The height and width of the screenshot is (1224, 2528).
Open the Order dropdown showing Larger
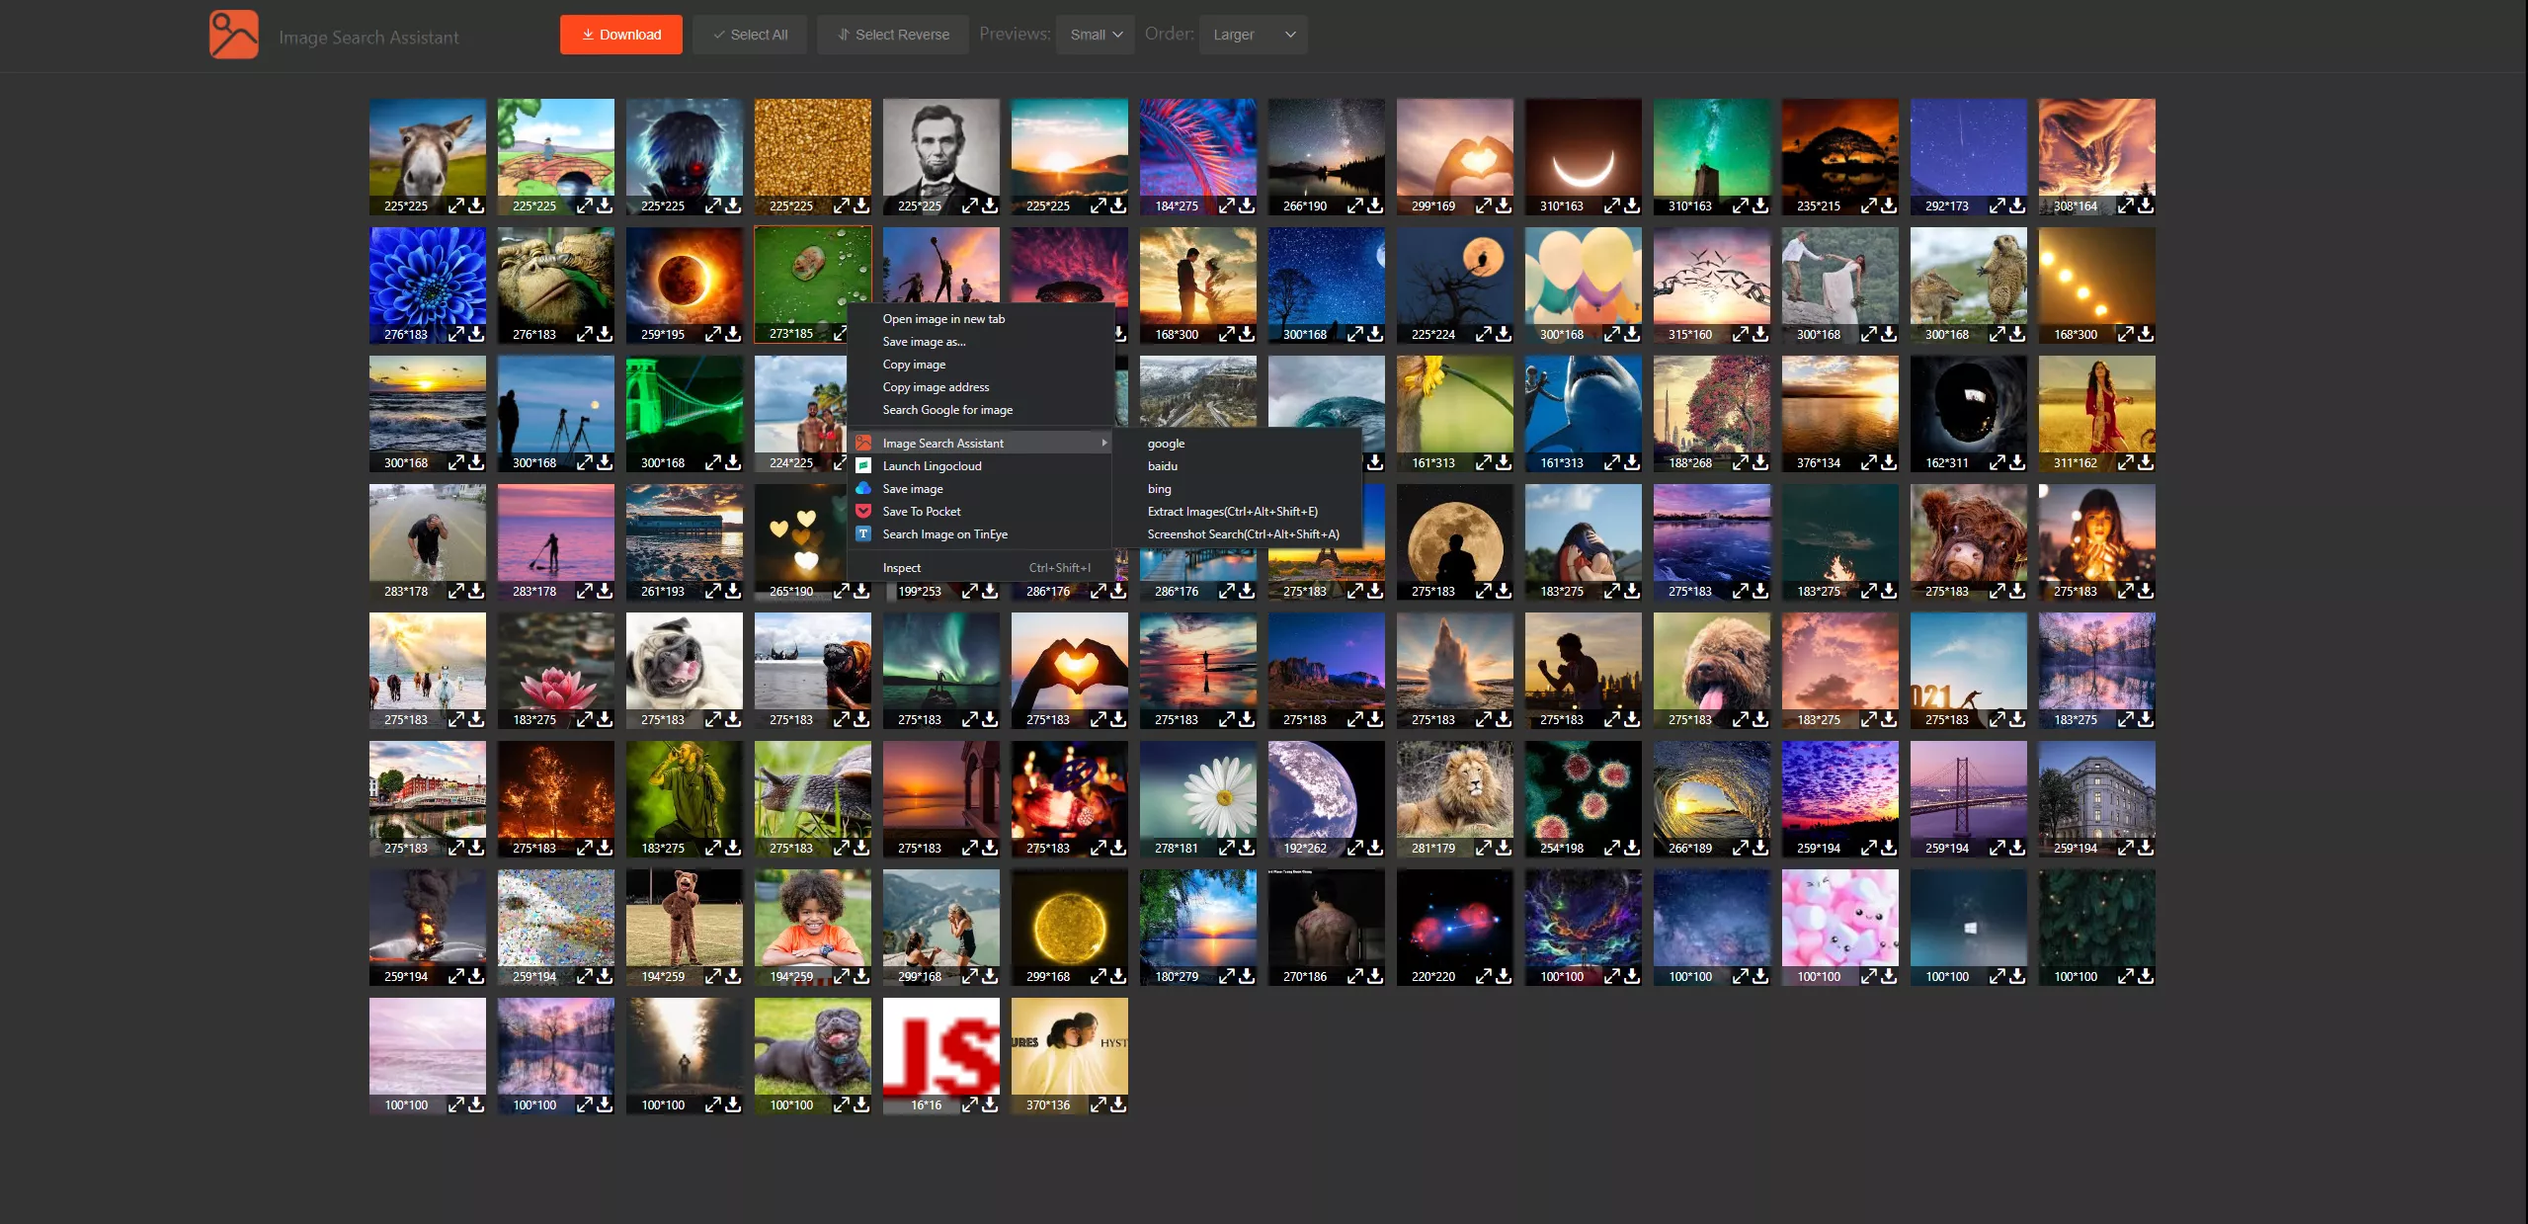point(1253,35)
